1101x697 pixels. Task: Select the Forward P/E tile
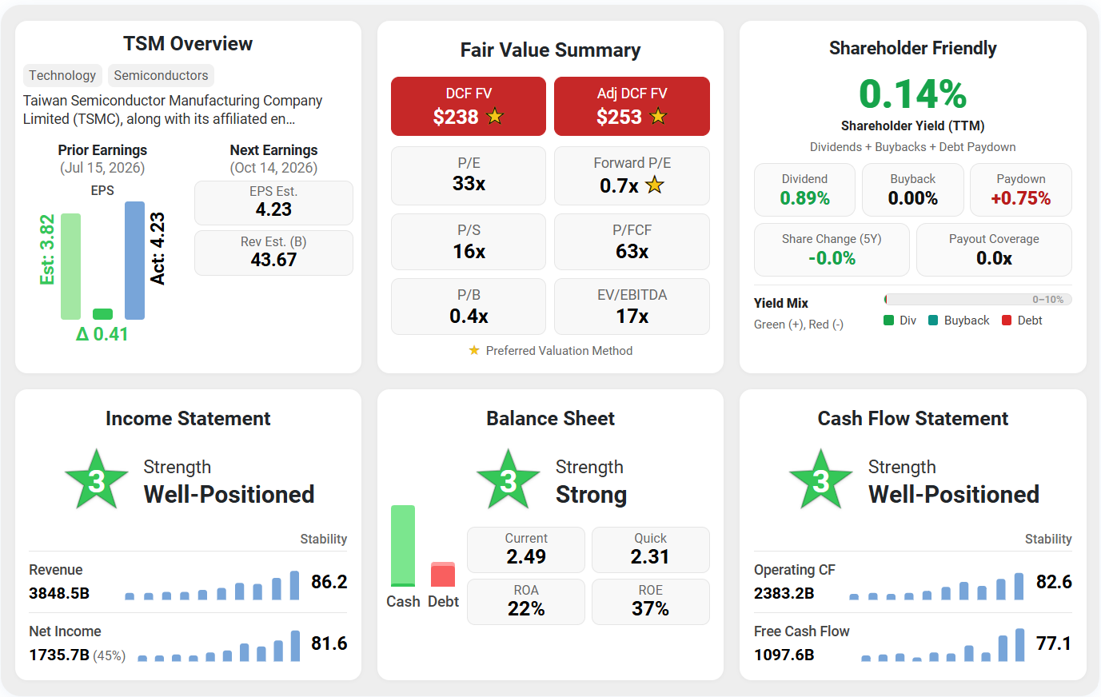tap(632, 176)
